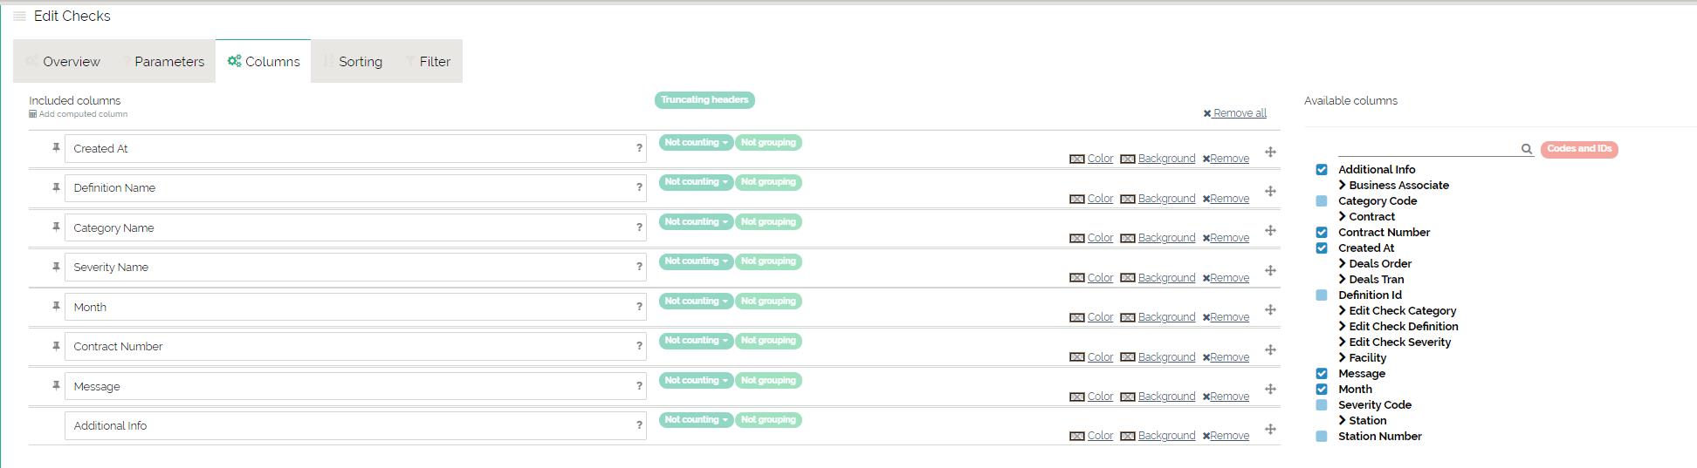This screenshot has height=468, width=1697.
Task: Click the move handle for Category Name row
Action: 1270,231
